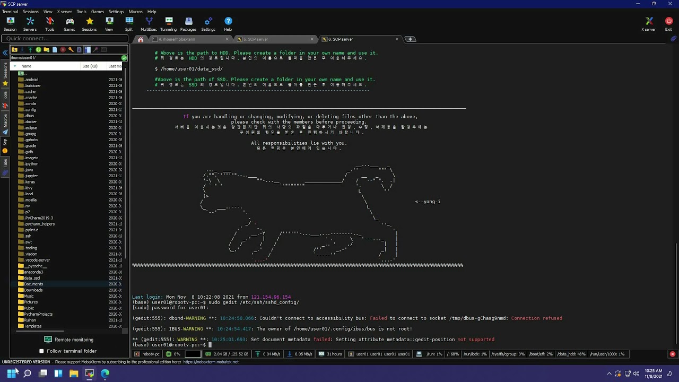Open a new tab with the plus button
Viewport: 679px width, 382px height.
tap(410, 39)
